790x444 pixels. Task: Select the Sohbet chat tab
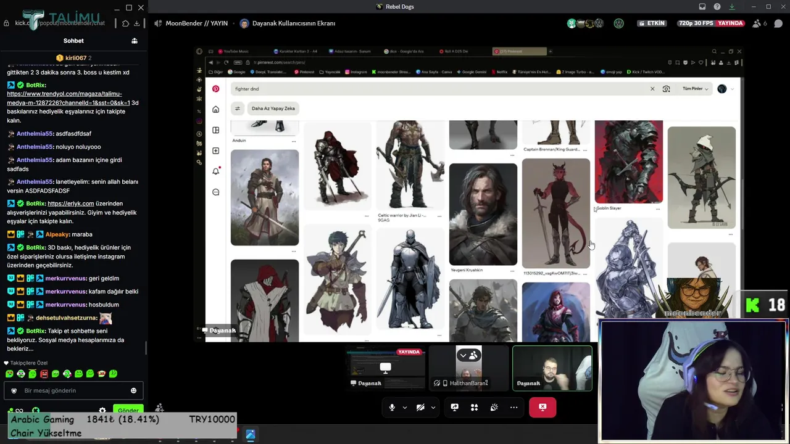coord(73,41)
